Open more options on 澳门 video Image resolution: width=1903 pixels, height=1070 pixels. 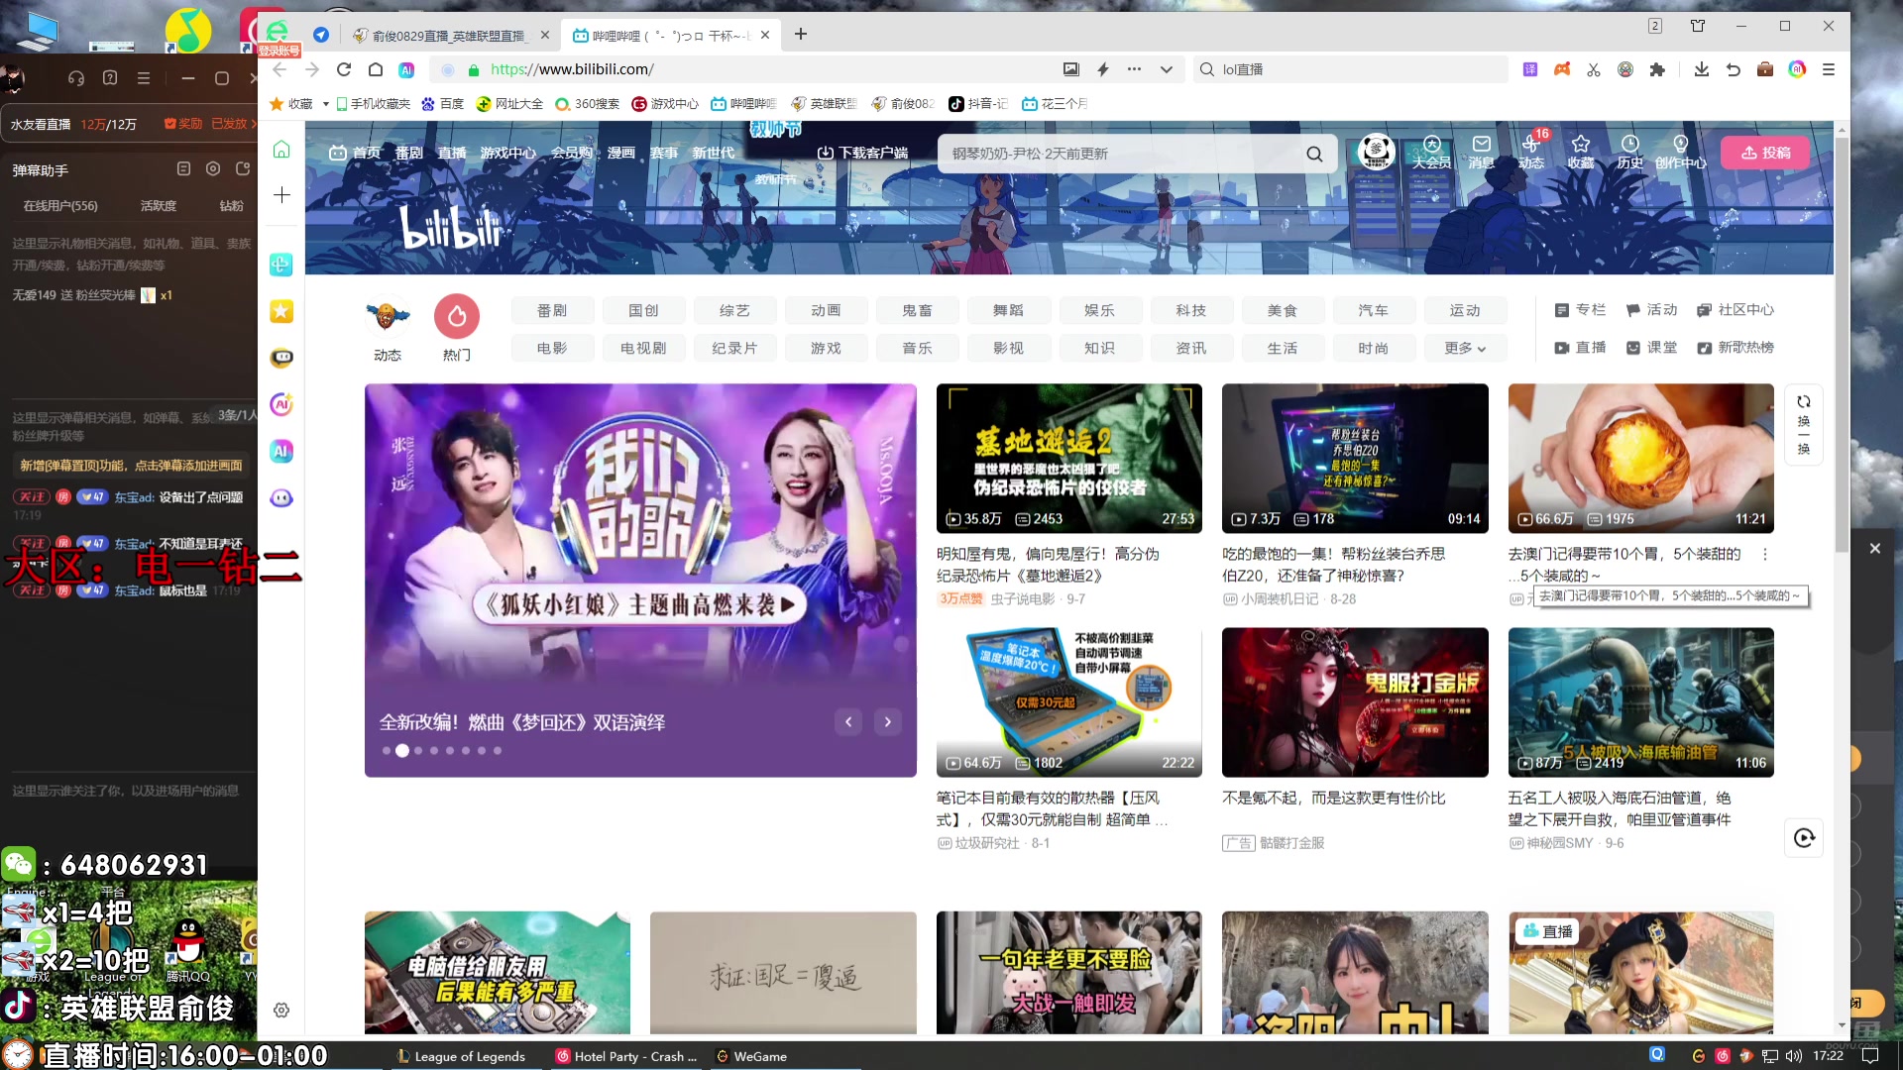point(1764,554)
